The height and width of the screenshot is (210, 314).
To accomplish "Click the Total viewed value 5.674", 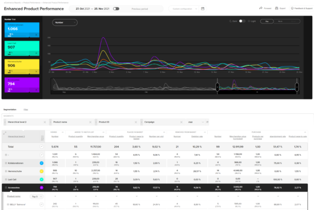I will point(55,146).
